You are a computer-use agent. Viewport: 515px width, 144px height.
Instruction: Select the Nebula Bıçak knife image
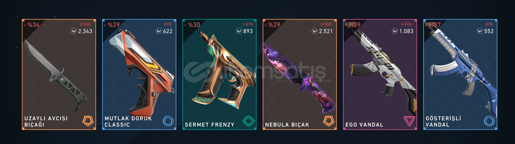(x=300, y=78)
